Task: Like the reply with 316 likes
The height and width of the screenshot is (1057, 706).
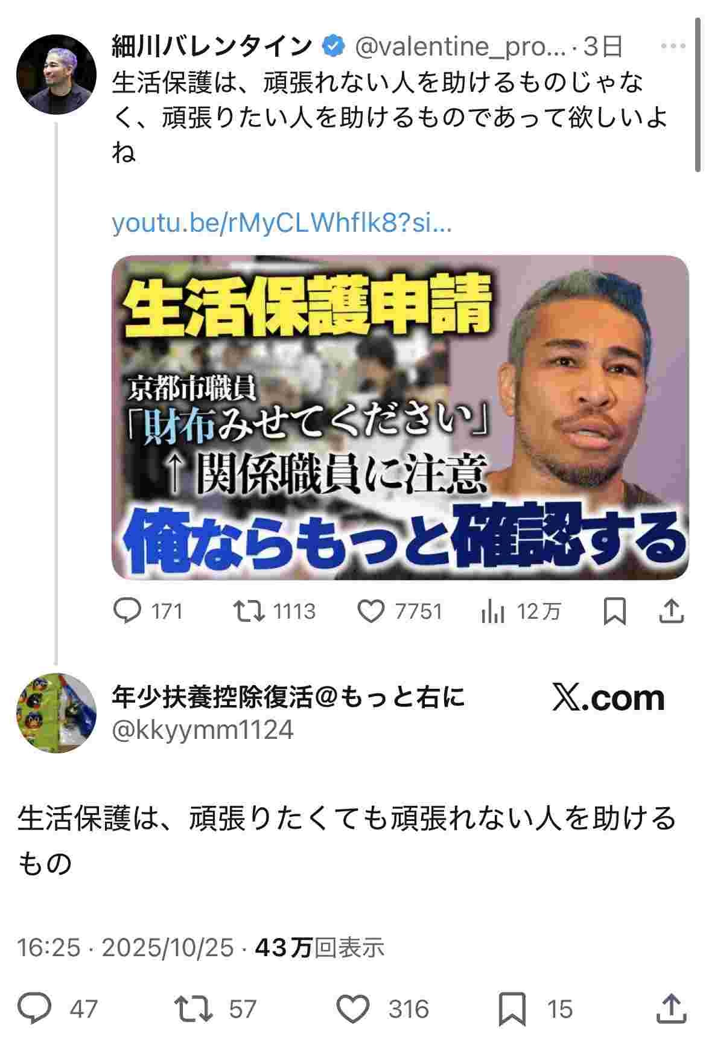Action: point(352,1009)
